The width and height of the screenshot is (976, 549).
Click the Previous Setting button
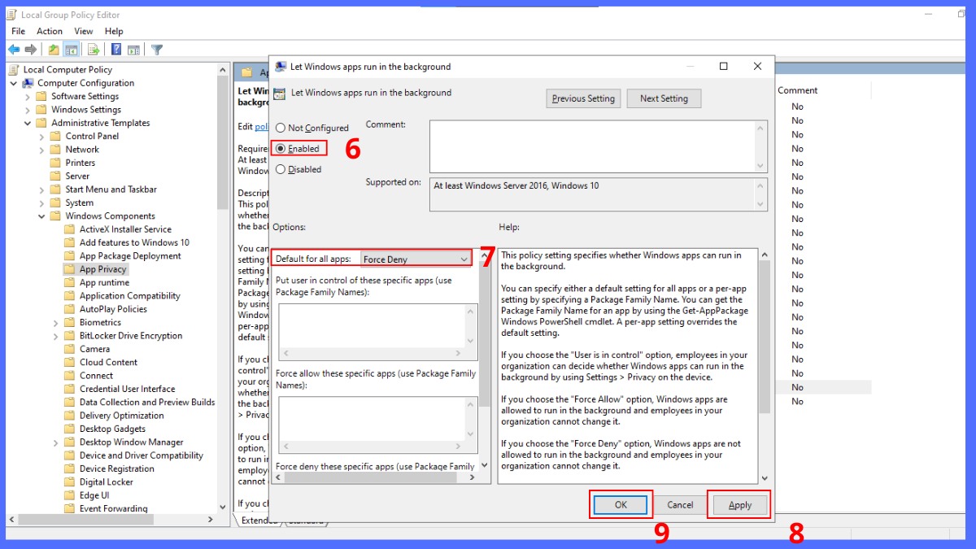(582, 98)
